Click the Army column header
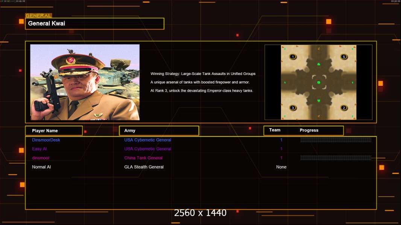This screenshot has height=225, width=401. (159, 130)
